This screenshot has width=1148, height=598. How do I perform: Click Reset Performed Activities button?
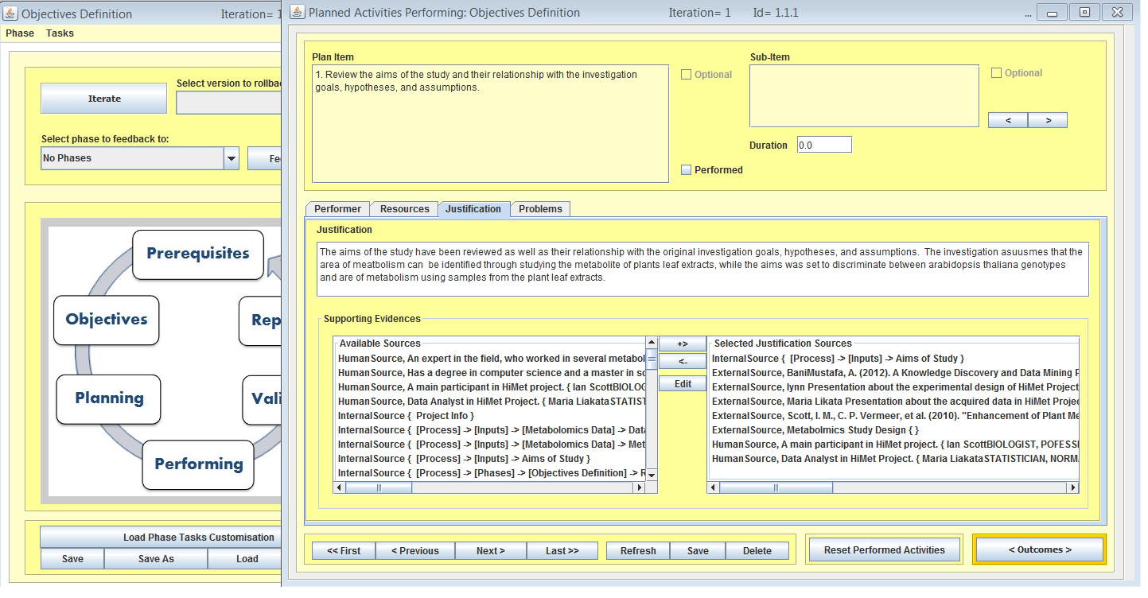(884, 550)
